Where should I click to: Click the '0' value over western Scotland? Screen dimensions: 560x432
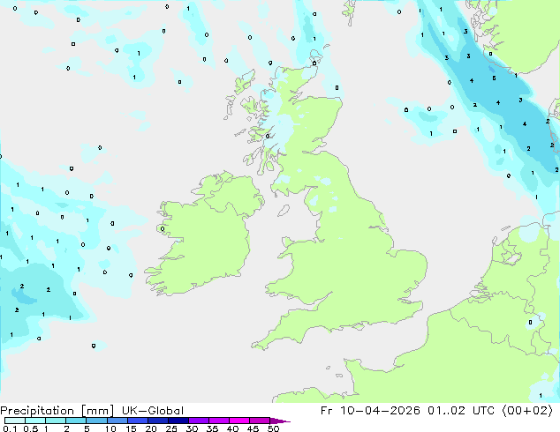pyautogui.click(x=268, y=136)
